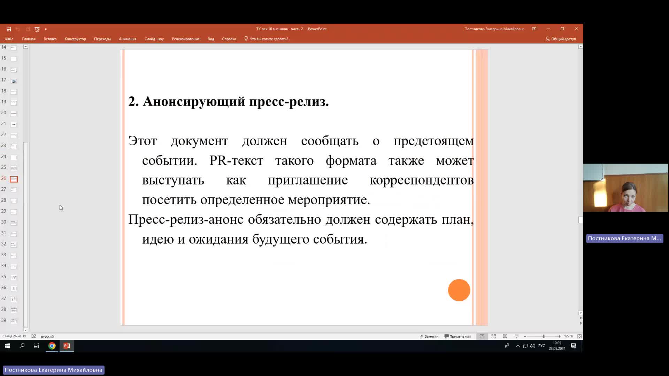Viewport: 669px width, 376px height.
Task: Open the Windows Start menu
Action: coord(7,346)
